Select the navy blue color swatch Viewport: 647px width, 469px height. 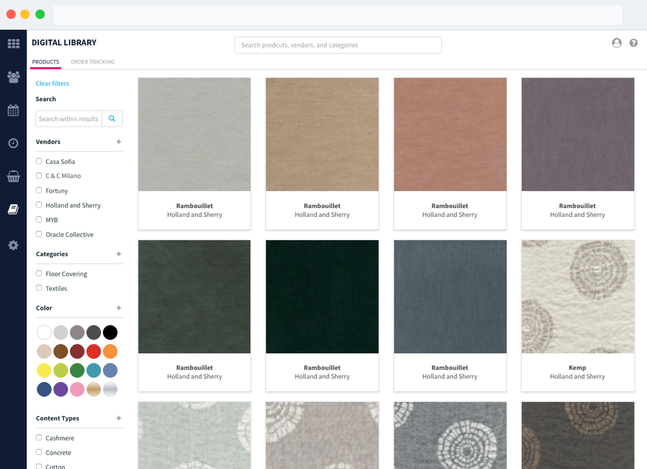click(x=44, y=389)
